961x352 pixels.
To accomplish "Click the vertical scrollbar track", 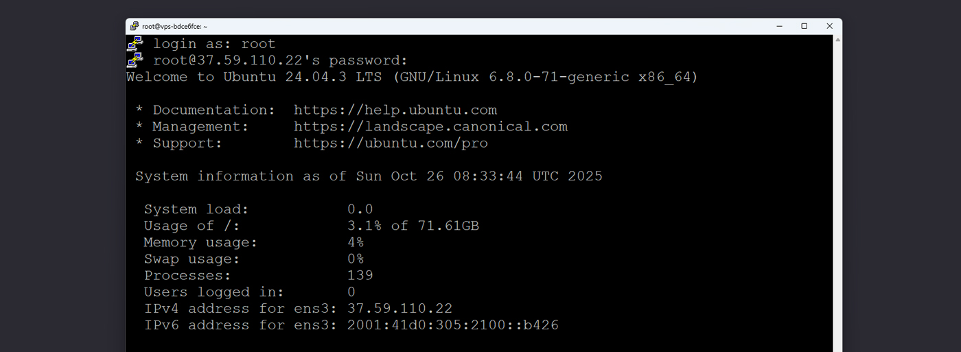I will tap(837, 206).
